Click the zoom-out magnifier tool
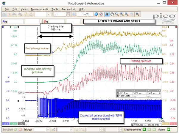179x134 pixels. pyautogui.click(x=127, y=14)
